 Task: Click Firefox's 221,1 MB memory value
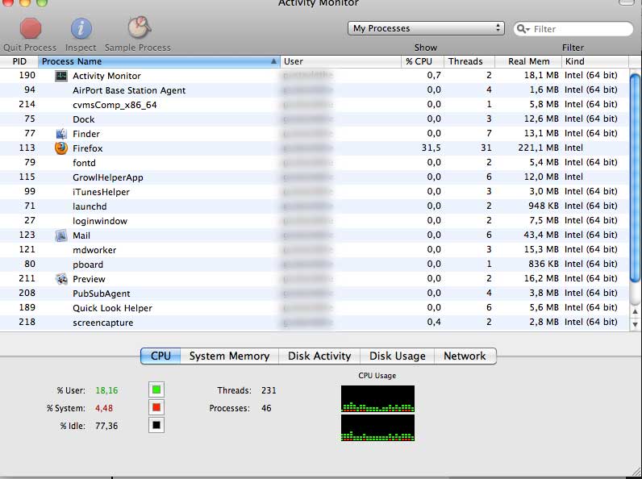[x=538, y=148]
